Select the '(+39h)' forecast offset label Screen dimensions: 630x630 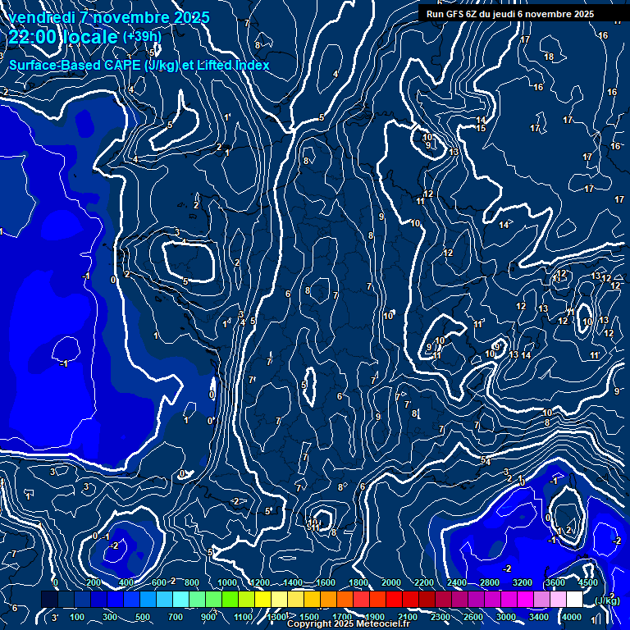(x=142, y=37)
